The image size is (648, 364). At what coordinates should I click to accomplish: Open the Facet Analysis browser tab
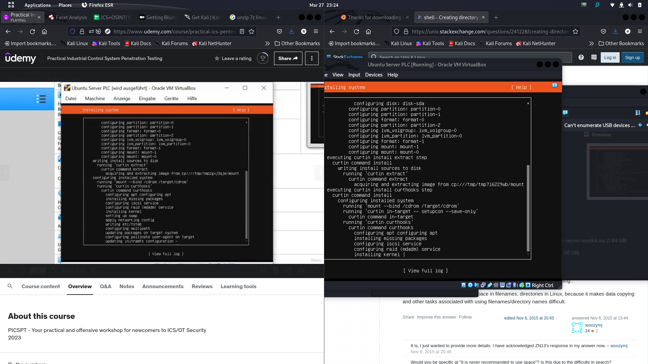[x=68, y=17]
